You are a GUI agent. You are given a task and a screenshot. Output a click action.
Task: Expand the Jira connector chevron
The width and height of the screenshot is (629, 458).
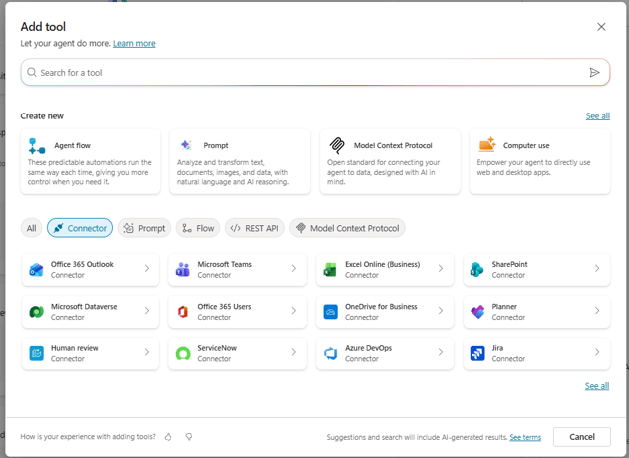click(x=597, y=352)
